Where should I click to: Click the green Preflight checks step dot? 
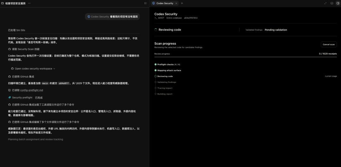[155, 65]
